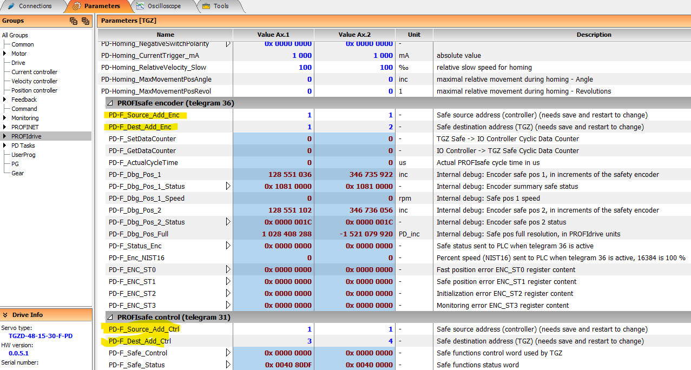Collapse the PROFIsafe control (telegram 31) section
Screen dimensions: 691x370
(109, 317)
